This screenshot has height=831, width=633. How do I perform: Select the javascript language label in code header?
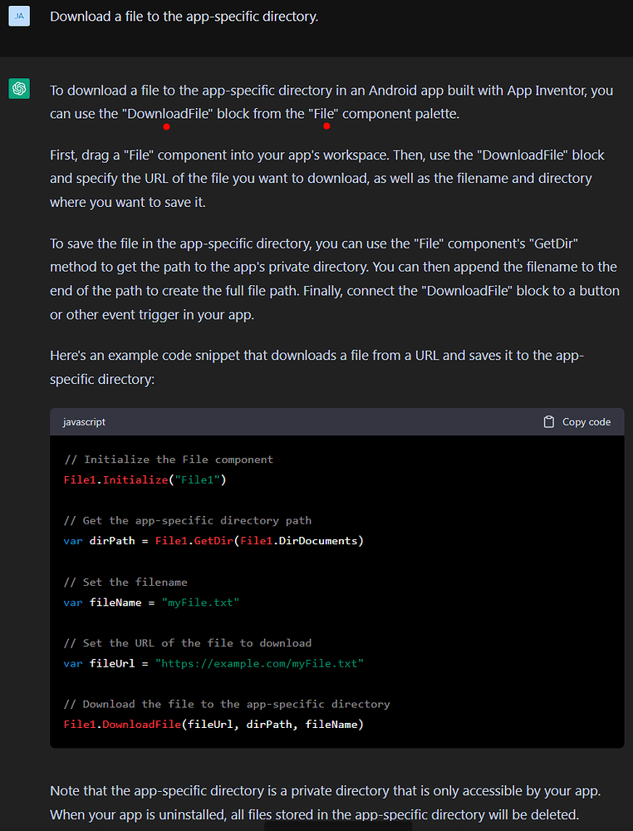(84, 422)
